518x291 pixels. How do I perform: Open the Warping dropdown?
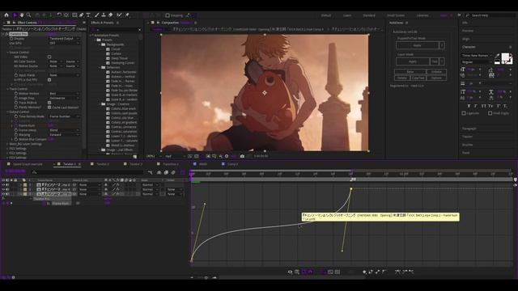(64, 135)
